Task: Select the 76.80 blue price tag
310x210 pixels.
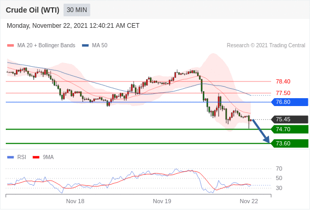Action: pos(290,102)
